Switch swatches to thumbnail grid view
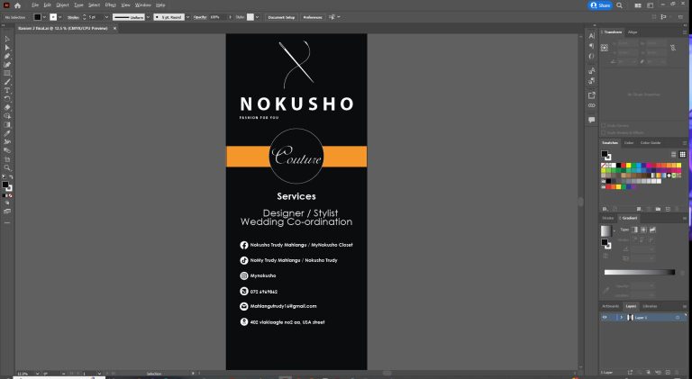This screenshot has width=692, height=379. click(x=682, y=154)
